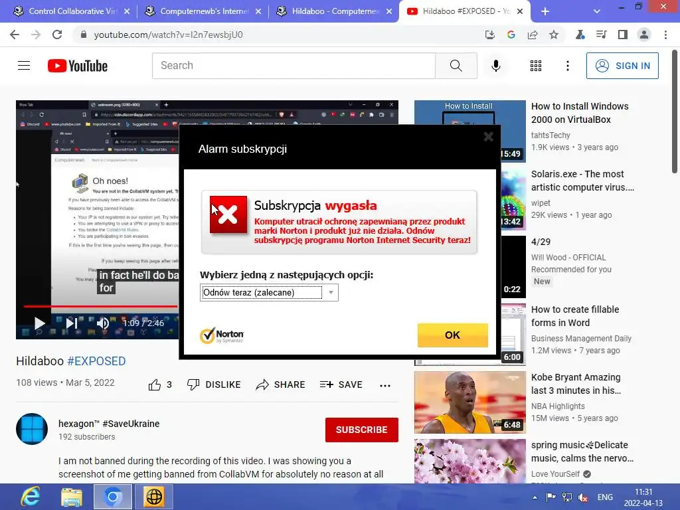Click the SAVE button under video
Image resolution: width=680 pixels, height=510 pixels.
(x=341, y=384)
